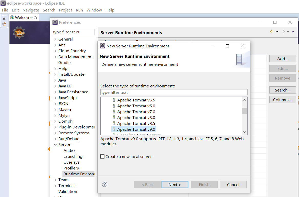Click the back arrow in Preferences header
The width and height of the screenshot is (299, 197).
[x=272, y=32]
